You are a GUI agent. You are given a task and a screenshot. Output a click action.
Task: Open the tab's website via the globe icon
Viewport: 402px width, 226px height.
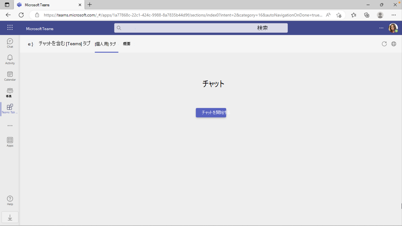pyautogui.click(x=394, y=44)
